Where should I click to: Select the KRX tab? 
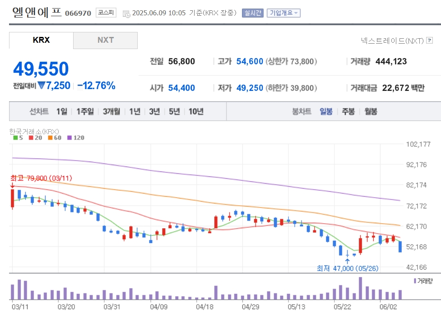pyautogui.click(x=42, y=40)
